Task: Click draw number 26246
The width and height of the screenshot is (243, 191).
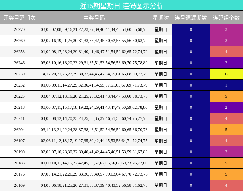Action: click(x=19, y=63)
